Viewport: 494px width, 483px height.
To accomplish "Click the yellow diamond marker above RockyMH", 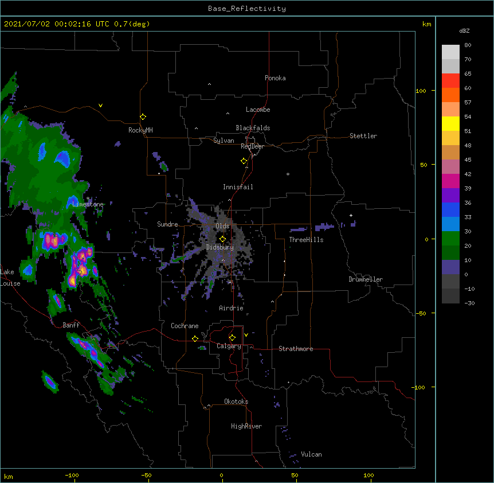I will click(143, 117).
